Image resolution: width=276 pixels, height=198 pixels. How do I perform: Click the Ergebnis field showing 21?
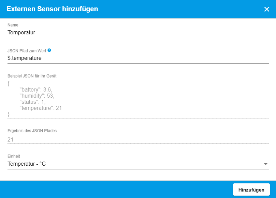pyautogui.click(x=138, y=139)
